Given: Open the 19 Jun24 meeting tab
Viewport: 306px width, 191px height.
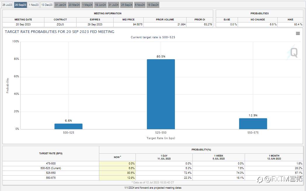Looking at the screenshot, I should [100, 5].
